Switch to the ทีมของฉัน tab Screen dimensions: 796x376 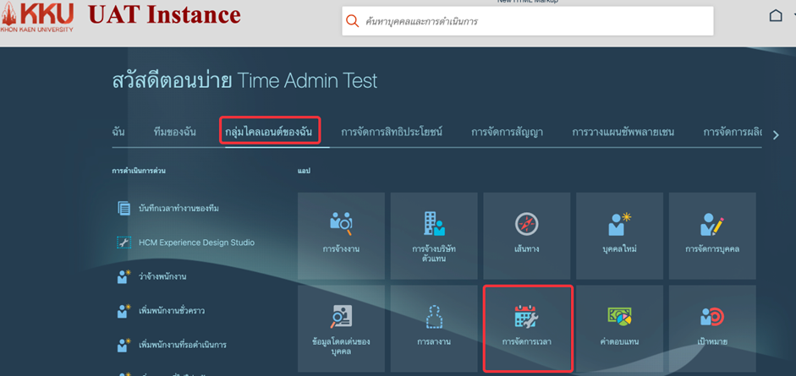[x=175, y=132]
